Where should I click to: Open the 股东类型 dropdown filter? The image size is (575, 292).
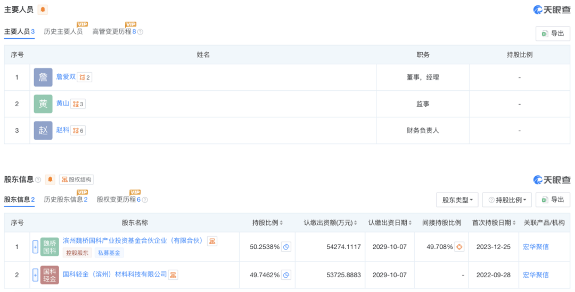(x=457, y=200)
